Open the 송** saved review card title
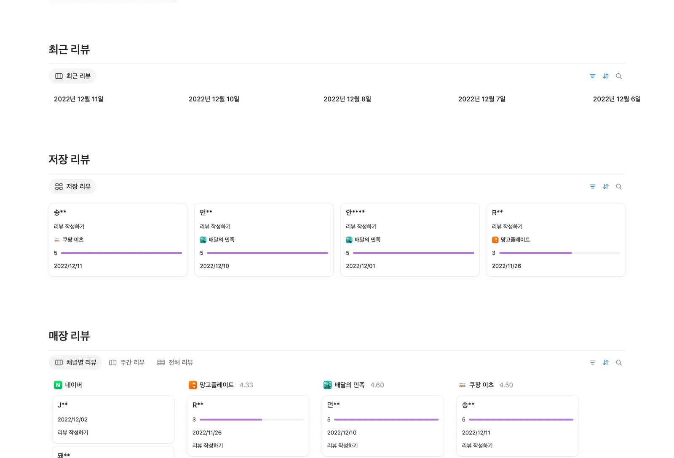 click(x=60, y=212)
